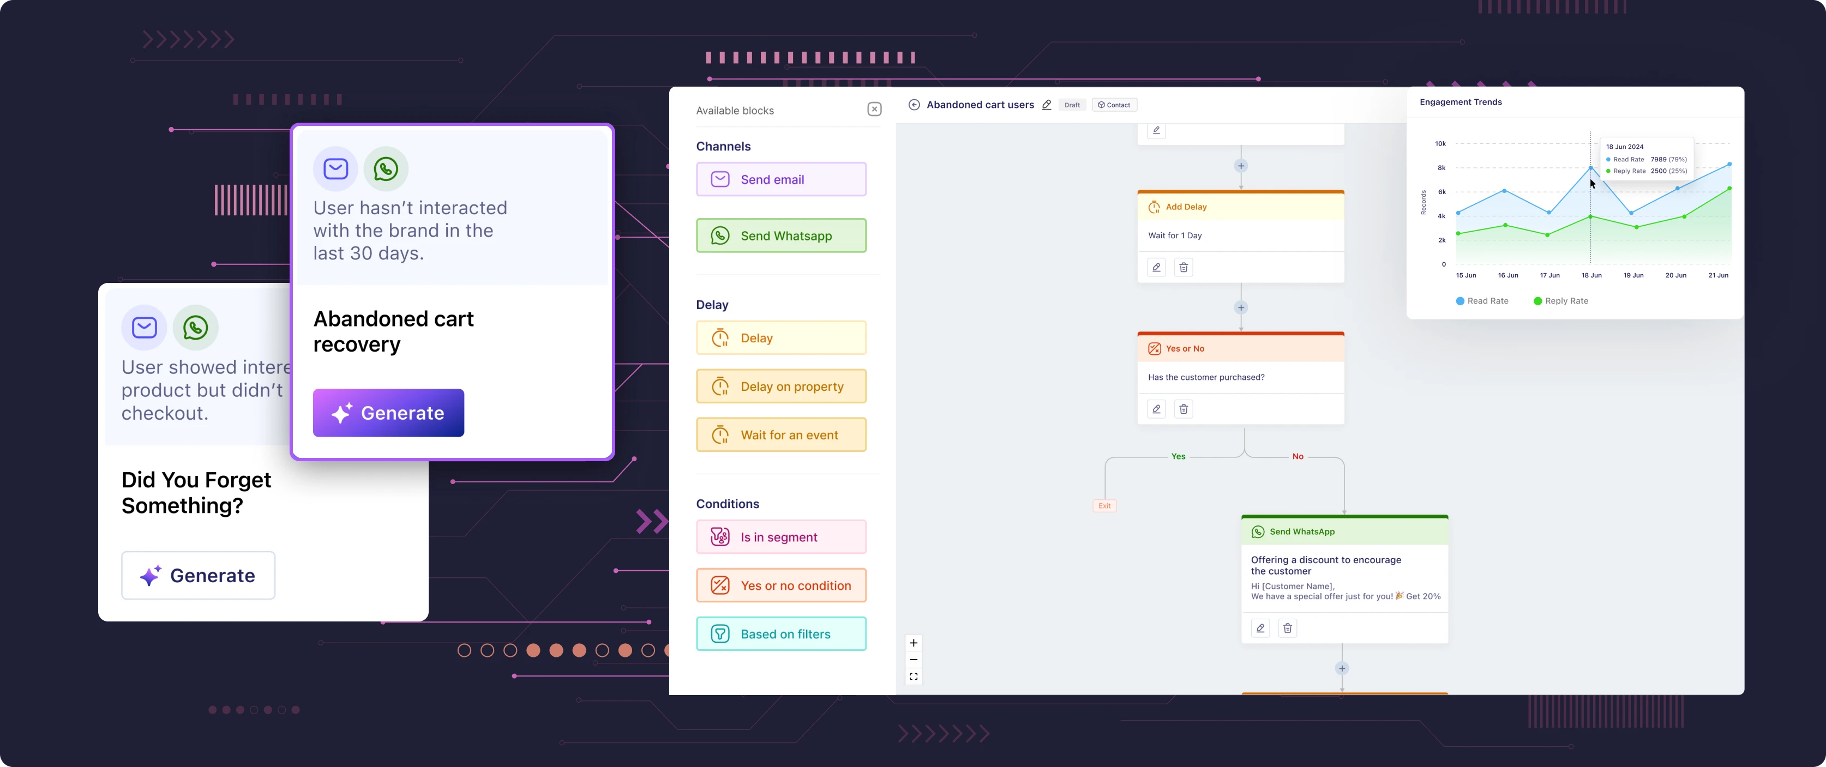This screenshot has width=1826, height=767.
Task: Edit the Add Delay block
Action: tap(1156, 268)
